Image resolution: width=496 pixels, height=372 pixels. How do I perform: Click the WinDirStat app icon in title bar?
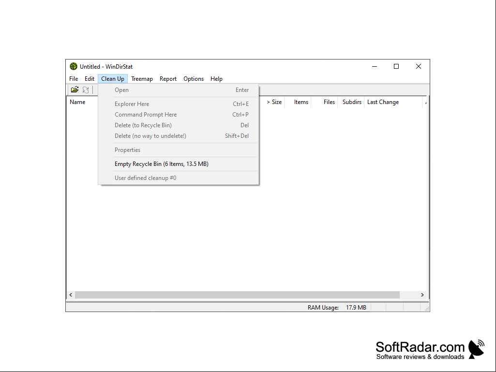coord(74,66)
